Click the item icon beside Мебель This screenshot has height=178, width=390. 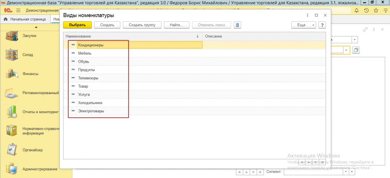pos(73,53)
